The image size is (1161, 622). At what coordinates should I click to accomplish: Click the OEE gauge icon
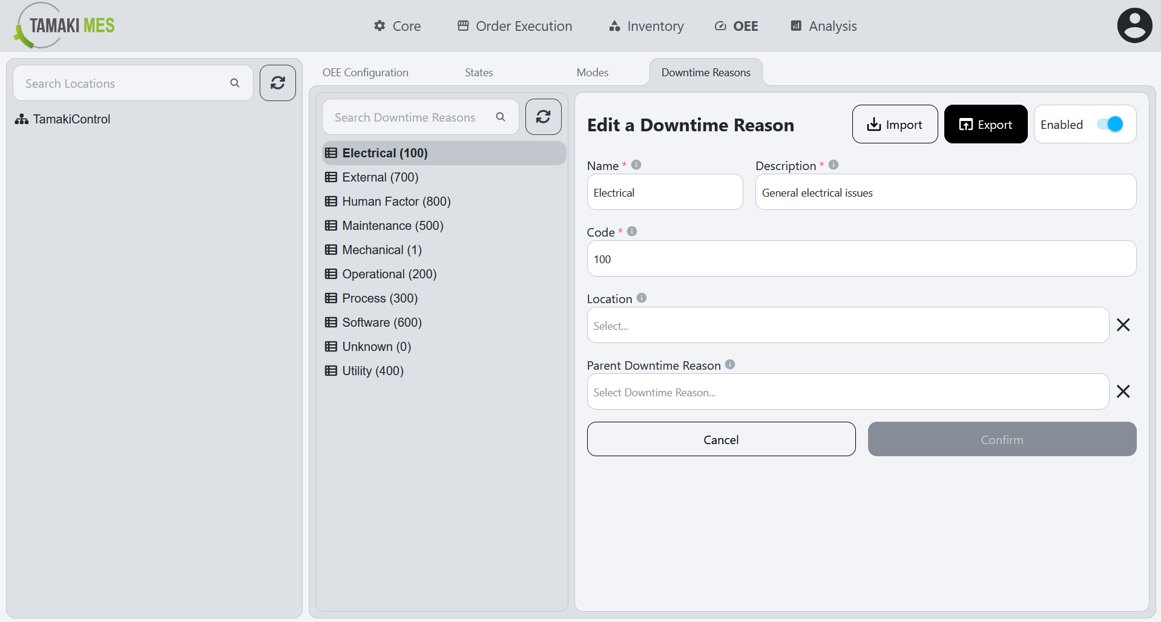point(720,26)
